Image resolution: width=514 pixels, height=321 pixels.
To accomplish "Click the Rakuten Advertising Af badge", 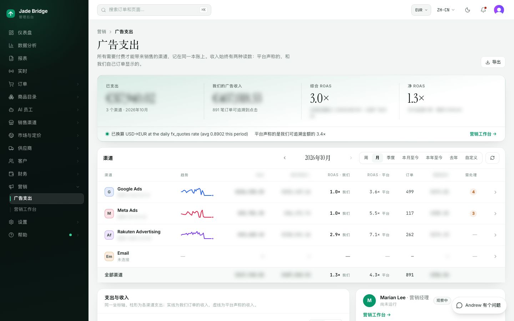I will pyautogui.click(x=109, y=235).
